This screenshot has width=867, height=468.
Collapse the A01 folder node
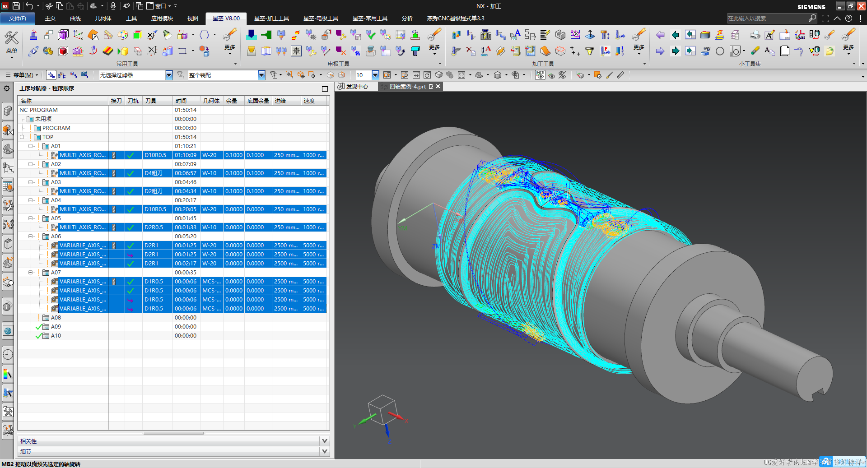tap(30, 146)
